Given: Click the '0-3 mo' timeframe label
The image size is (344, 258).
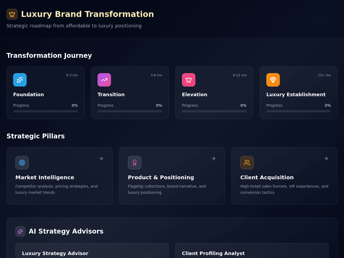Looking at the screenshot, I should (72, 75).
